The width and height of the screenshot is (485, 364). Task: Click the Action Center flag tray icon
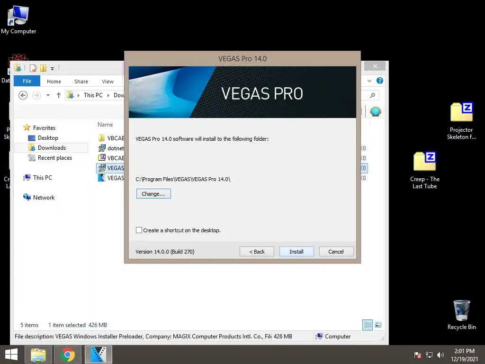(418, 355)
